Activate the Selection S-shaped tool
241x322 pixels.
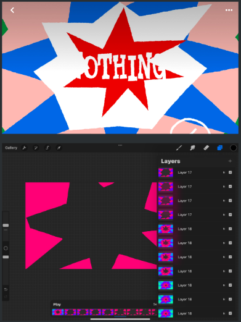click(x=47, y=148)
